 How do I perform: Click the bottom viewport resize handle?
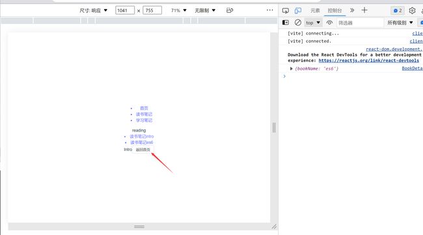[139, 227]
